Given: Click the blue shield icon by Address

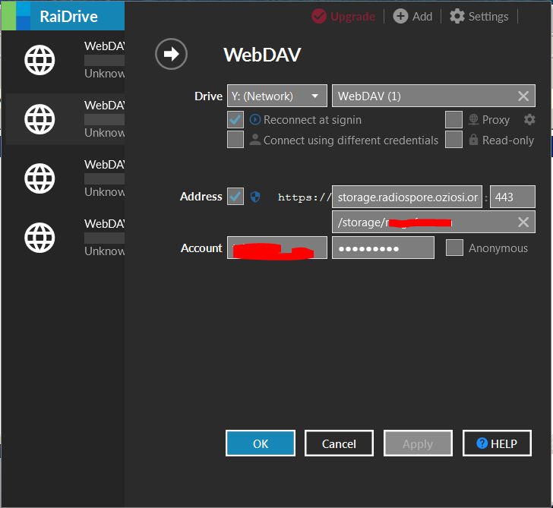Looking at the screenshot, I should click(255, 197).
